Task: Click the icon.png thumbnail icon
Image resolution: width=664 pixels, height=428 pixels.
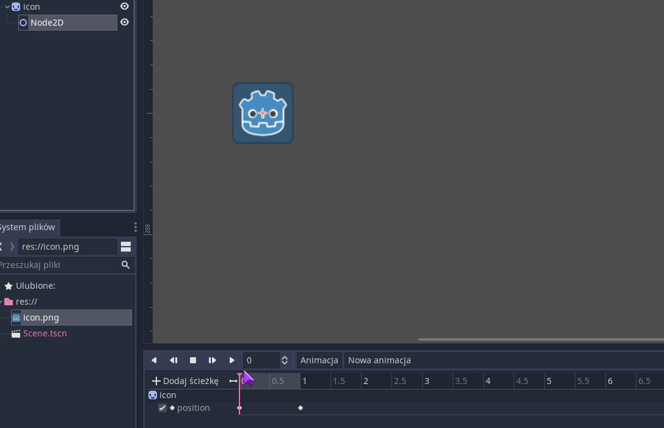Action: tap(16, 317)
